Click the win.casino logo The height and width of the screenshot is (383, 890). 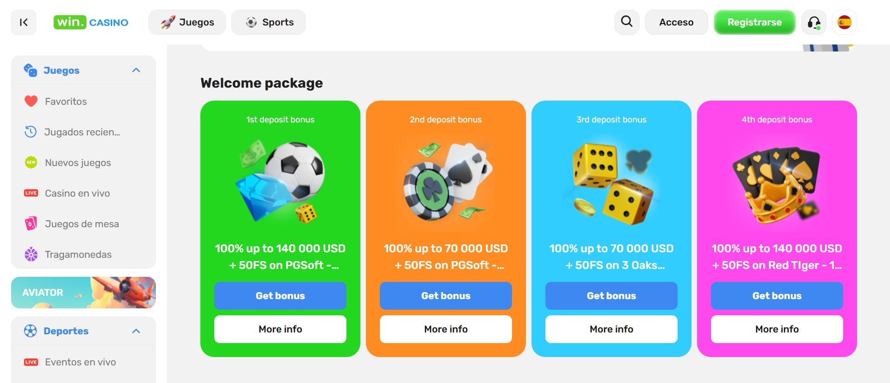click(91, 22)
